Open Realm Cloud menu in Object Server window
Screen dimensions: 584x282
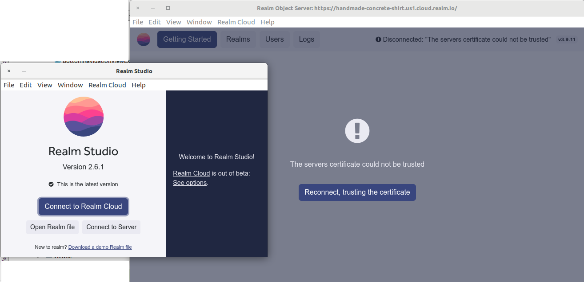coord(236,22)
